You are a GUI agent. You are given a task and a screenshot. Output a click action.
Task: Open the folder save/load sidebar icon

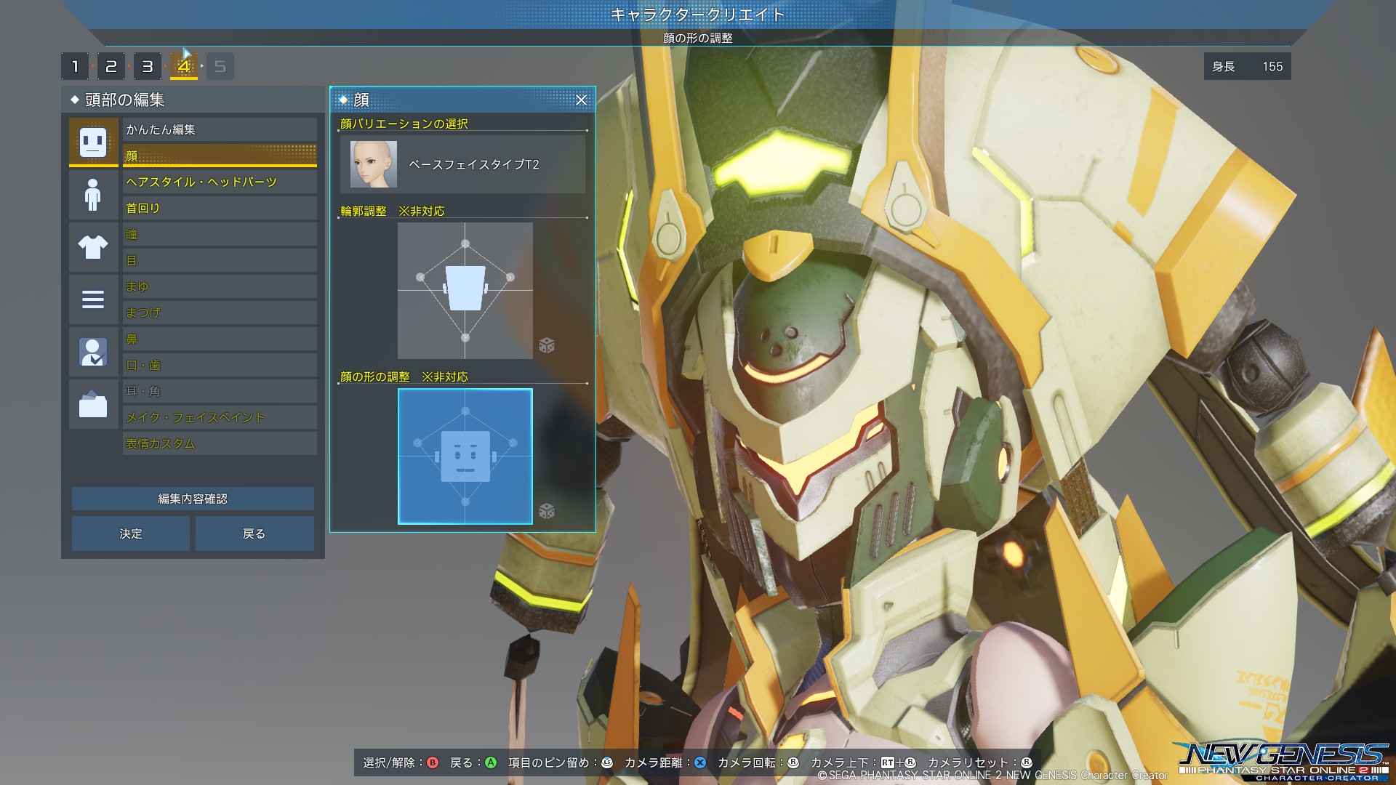tap(93, 404)
